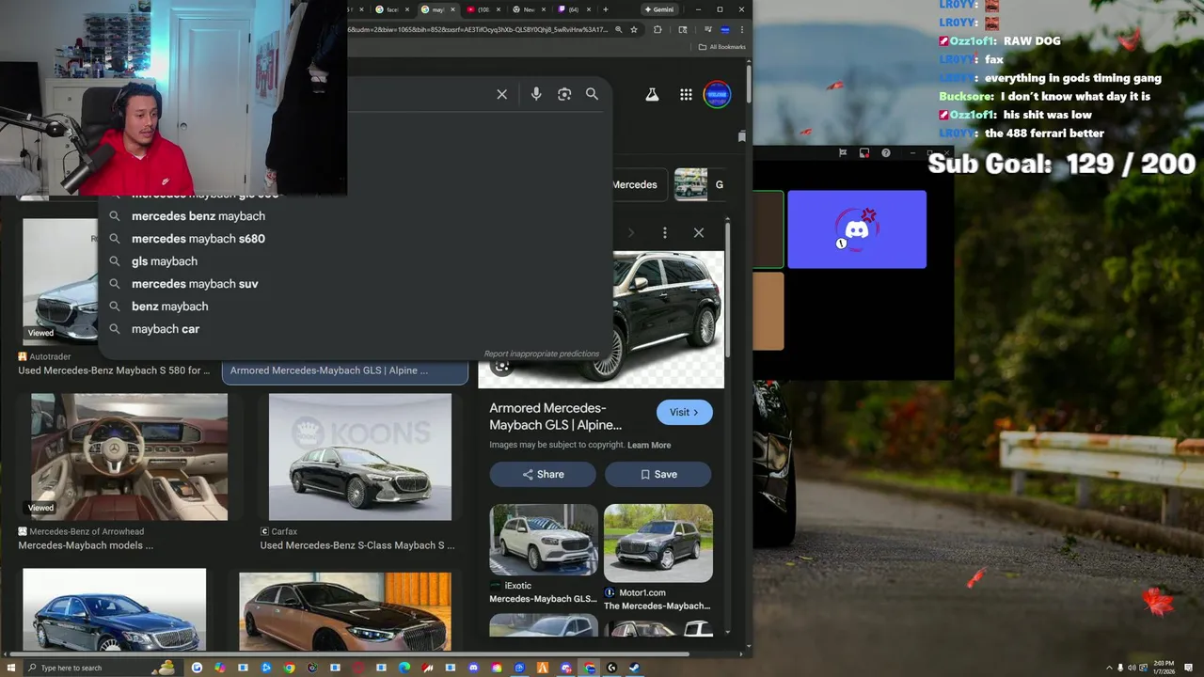
Task: Click the magnifier search button in Google
Action: click(592, 94)
